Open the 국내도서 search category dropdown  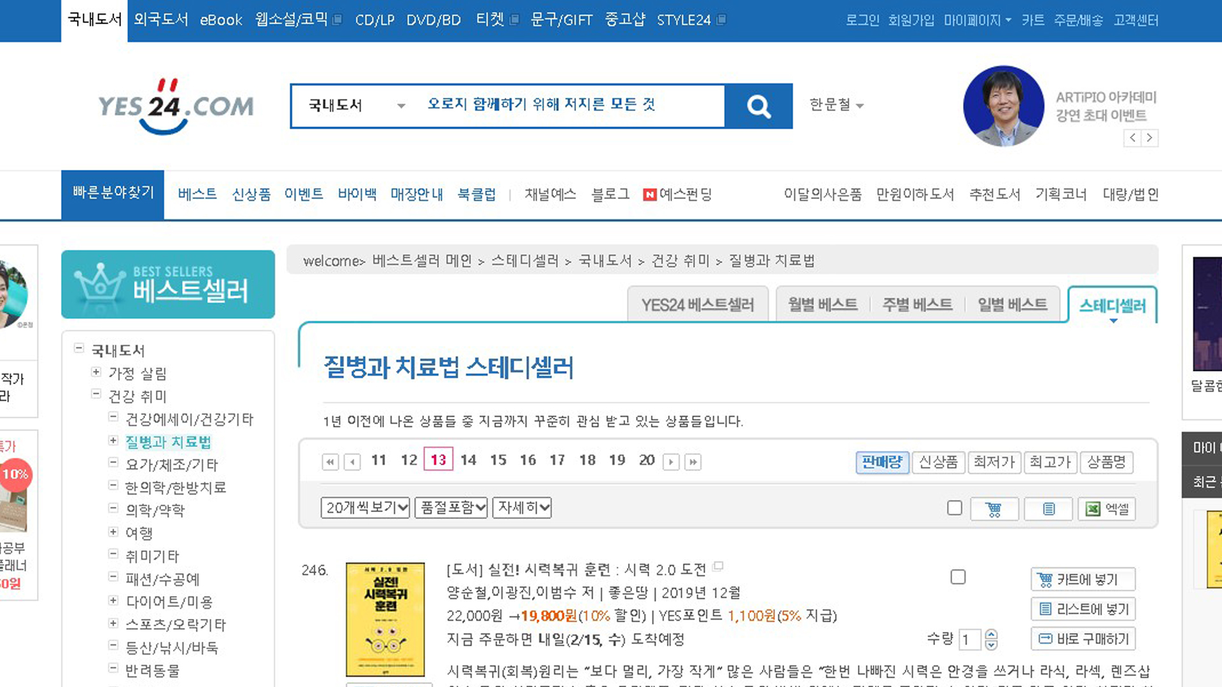coord(356,106)
